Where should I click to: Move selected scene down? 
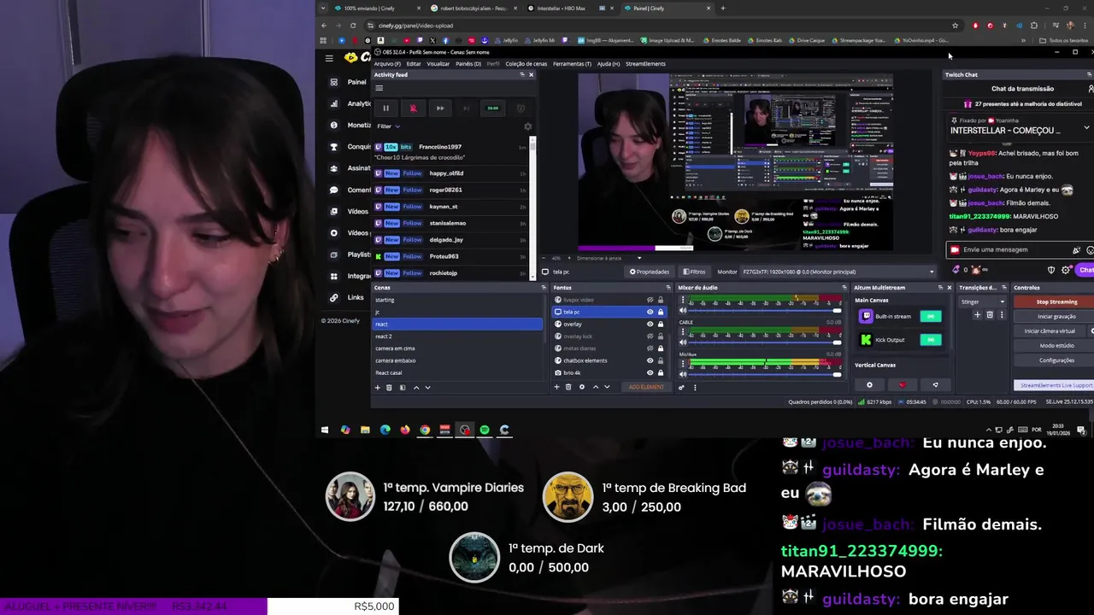pos(427,388)
